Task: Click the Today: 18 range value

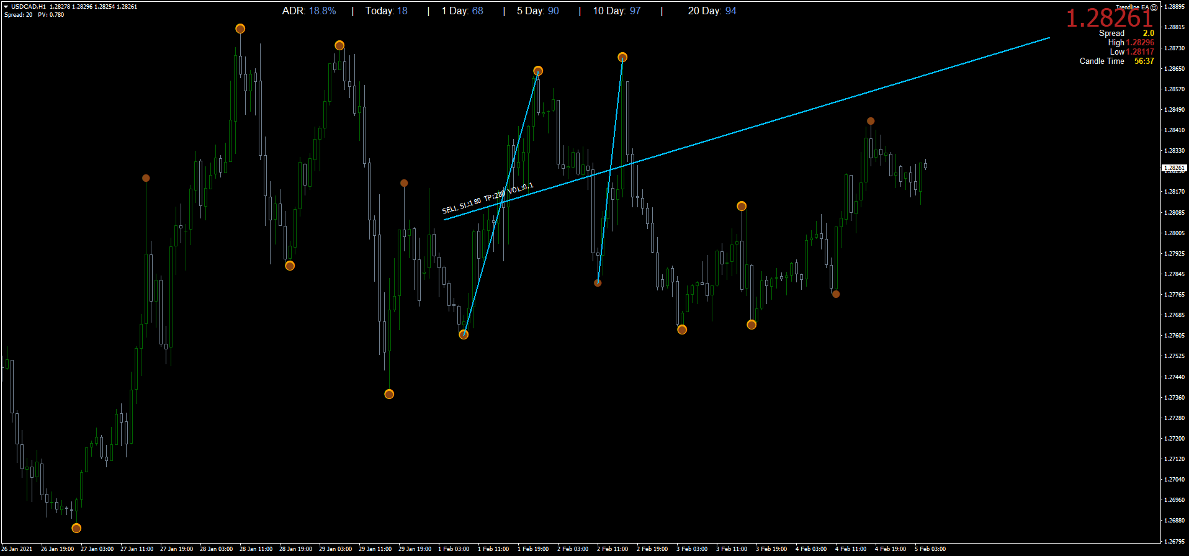Action: [387, 11]
